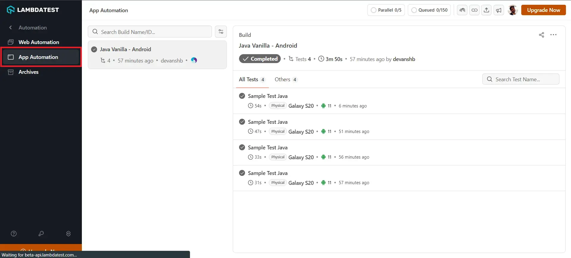The width and height of the screenshot is (571, 258).
Task: Click the Queued 0/150 indicator
Action: 429,10
